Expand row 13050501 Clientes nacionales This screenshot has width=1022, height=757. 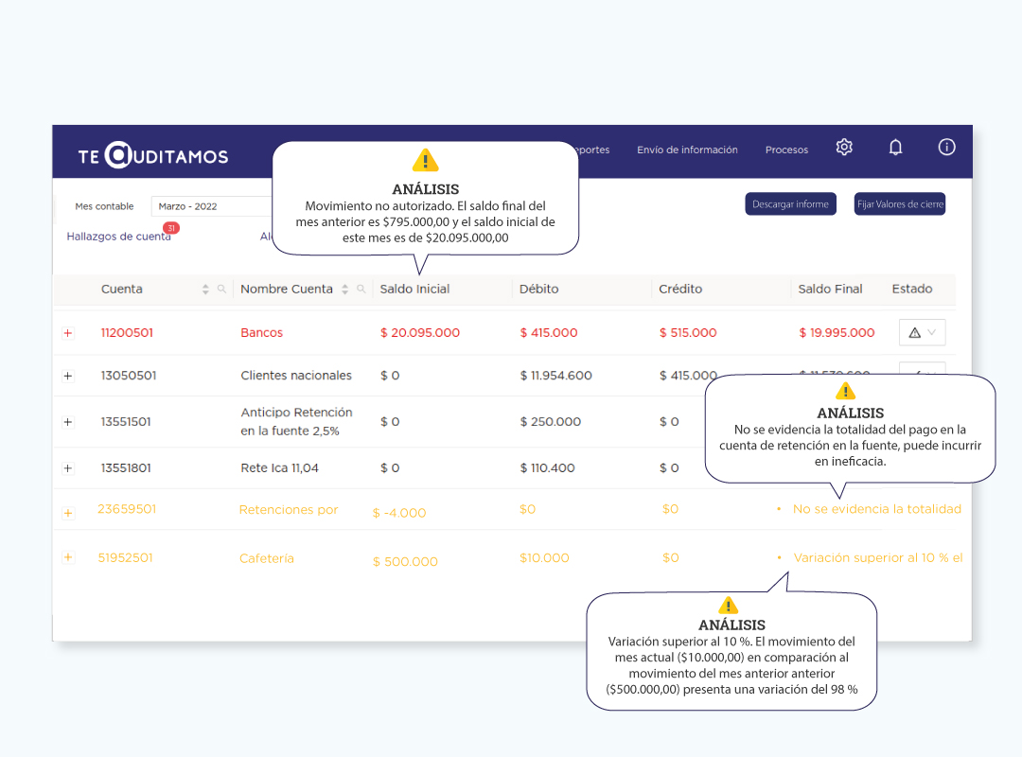(x=68, y=377)
